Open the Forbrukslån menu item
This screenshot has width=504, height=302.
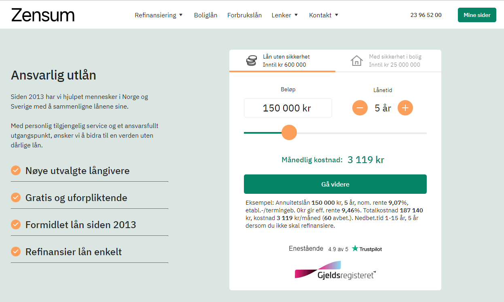pos(244,15)
